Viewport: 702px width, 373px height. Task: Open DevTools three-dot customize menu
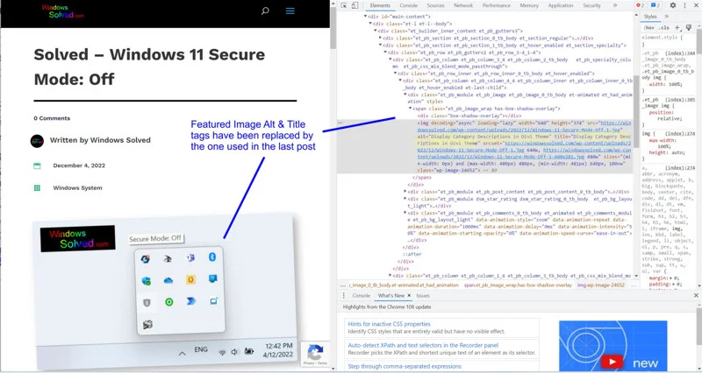684,5
